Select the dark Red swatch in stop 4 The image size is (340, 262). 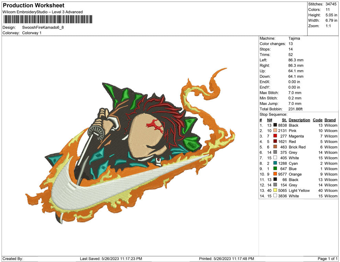(x=275, y=141)
